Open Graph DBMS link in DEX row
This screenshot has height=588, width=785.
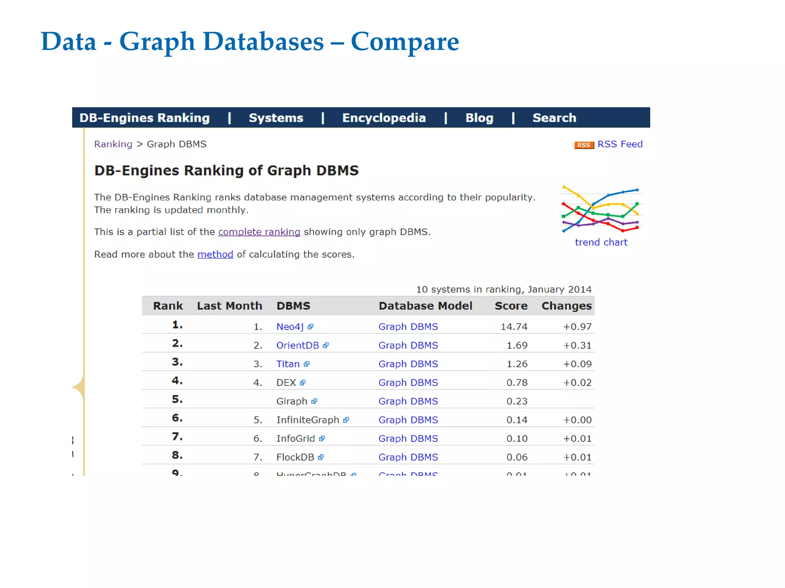pos(408,383)
